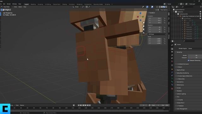Open View menu in timeline header
Viewport: 202px width, 114px height.
17,105
